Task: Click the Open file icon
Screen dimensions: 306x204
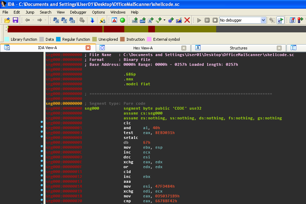Action: (7, 20)
